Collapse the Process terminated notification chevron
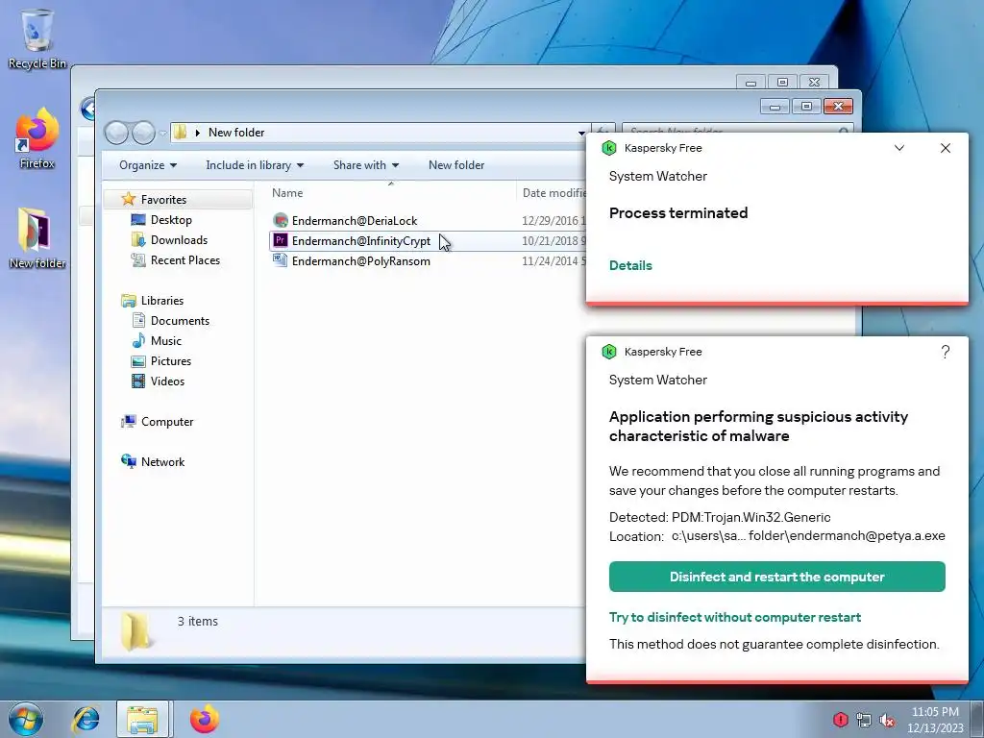 coord(899,148)
